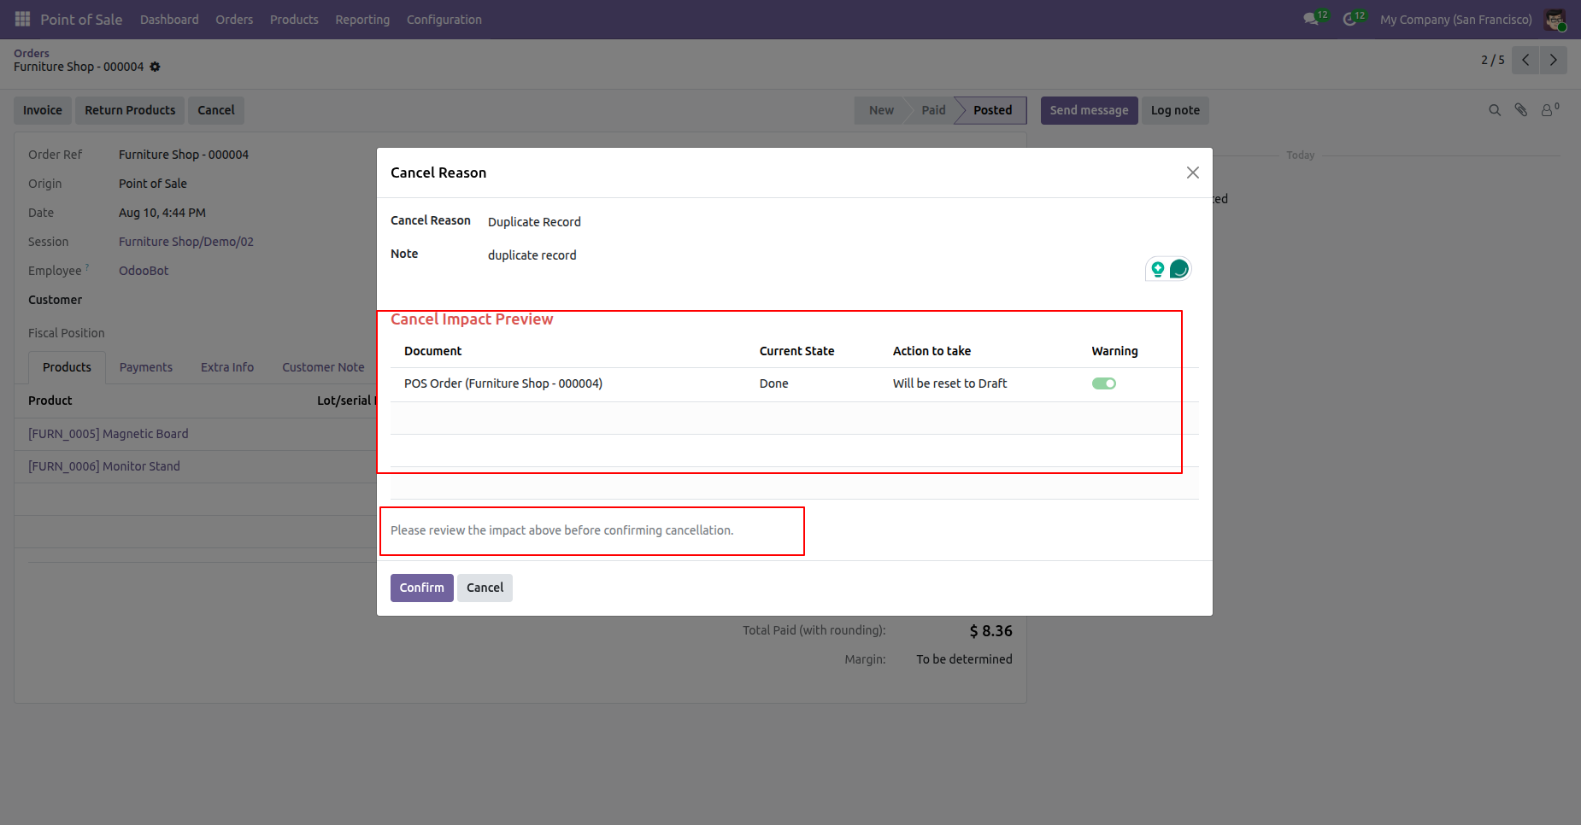
Task: Click Margin value To be determined
Action: coord(964,659)
